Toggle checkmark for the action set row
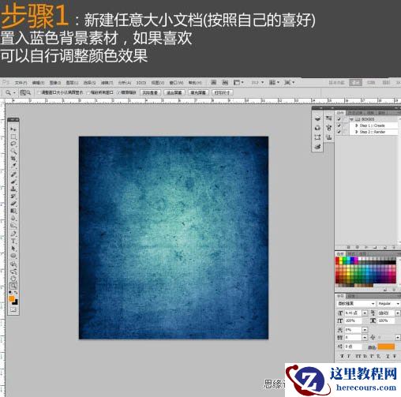The width and height of the screenshot is (401, 397). pyautogui.click(x=339, y=119)
